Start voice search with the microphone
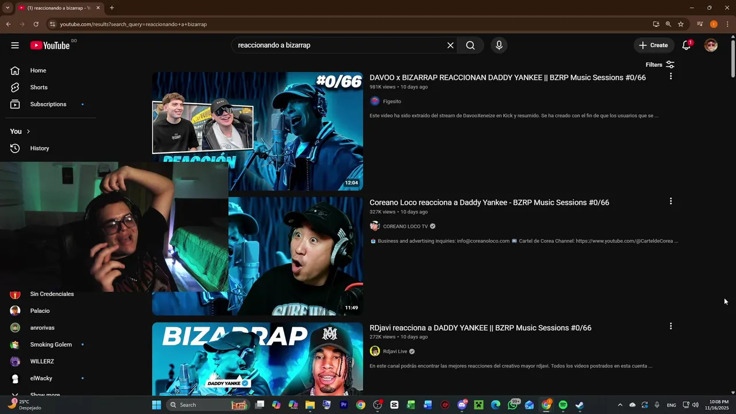The image size is (736, 414). pyautogui.click(x=499, y=45)
